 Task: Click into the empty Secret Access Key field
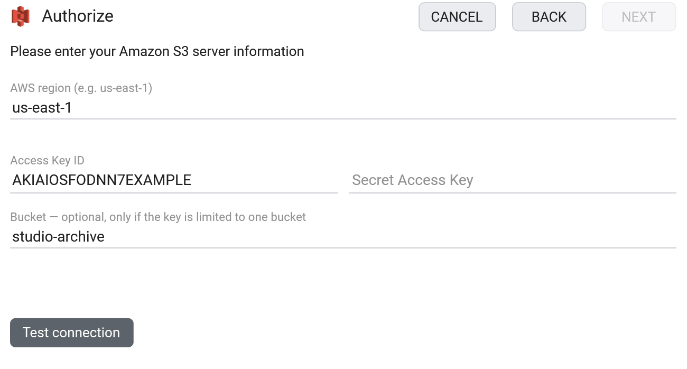513,180
